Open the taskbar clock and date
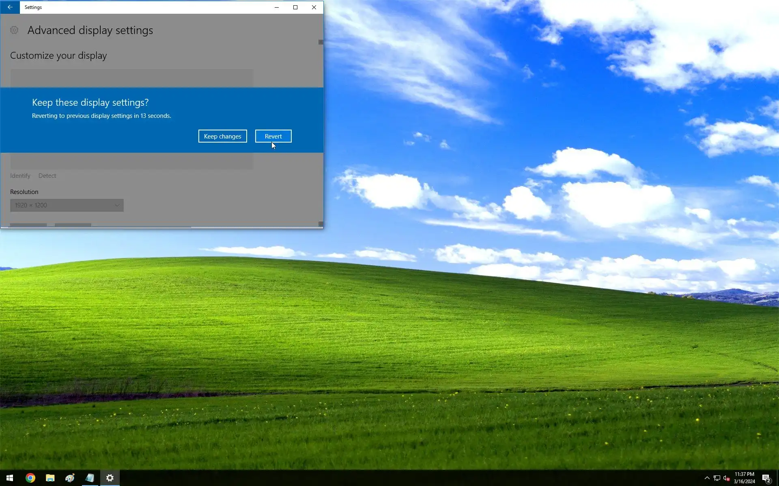This screenshot has height=486, width=779. (744, 478)
